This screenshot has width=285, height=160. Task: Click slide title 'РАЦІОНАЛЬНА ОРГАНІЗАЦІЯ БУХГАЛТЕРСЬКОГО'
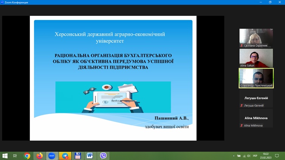coord(113,55)
